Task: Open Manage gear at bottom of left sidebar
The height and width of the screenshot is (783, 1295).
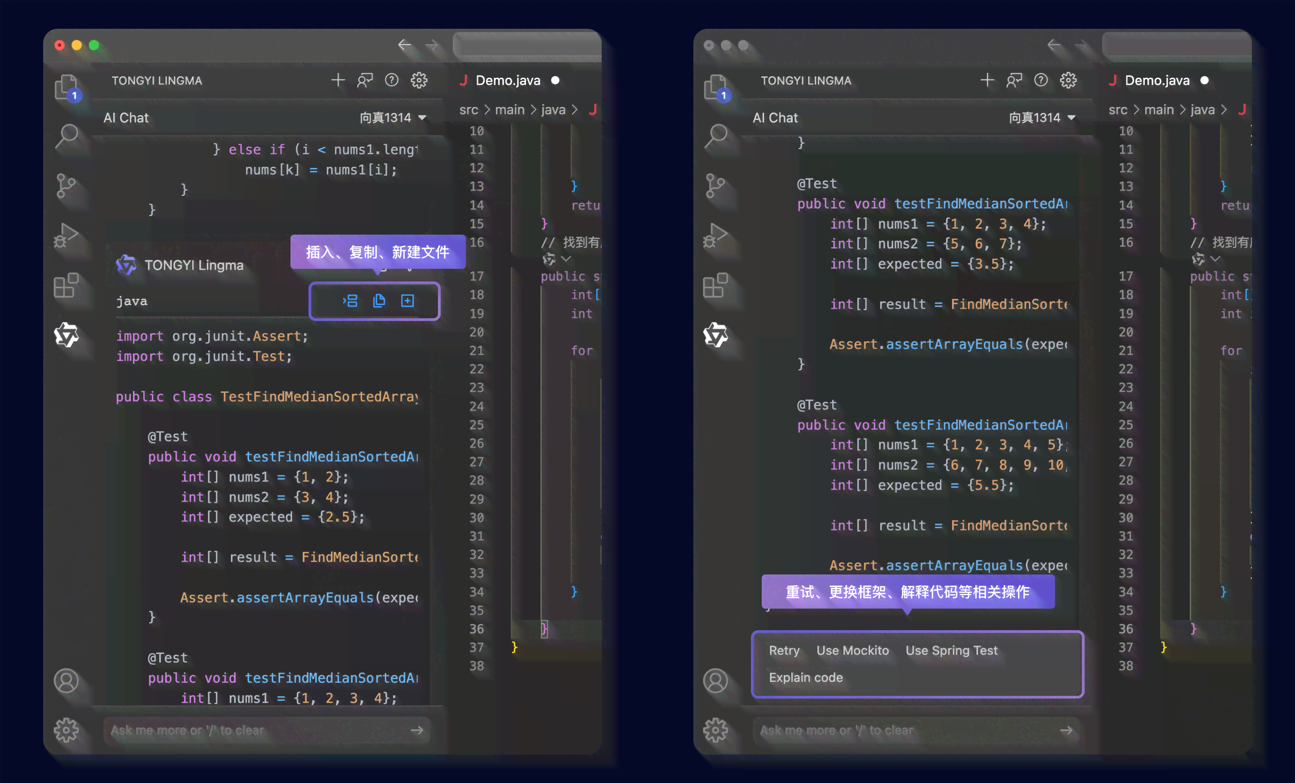Action: point(66,730)
